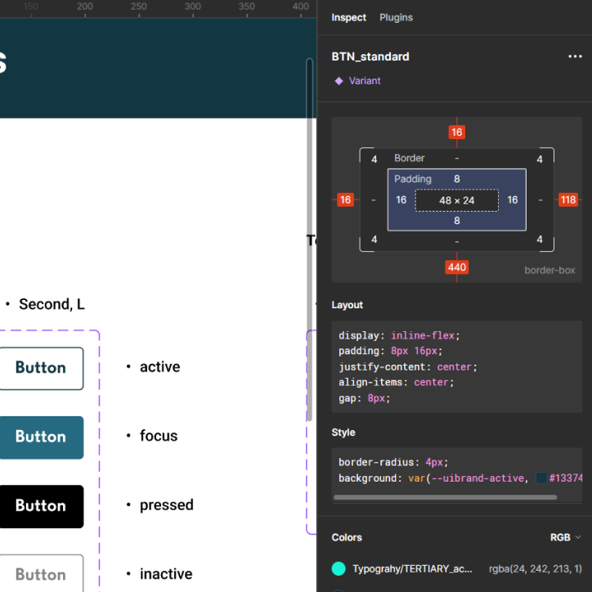The image size is (592, 592).
Task: Click the background color swatch in Style code
Action: [541, 478]
